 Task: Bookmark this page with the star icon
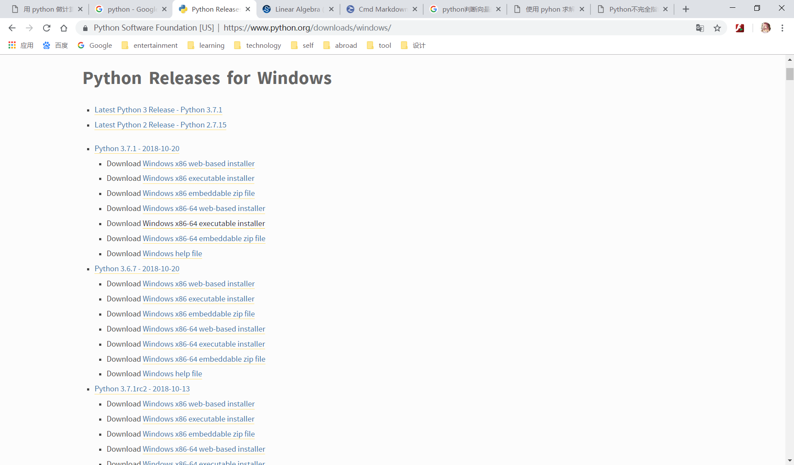coord(717,28)
